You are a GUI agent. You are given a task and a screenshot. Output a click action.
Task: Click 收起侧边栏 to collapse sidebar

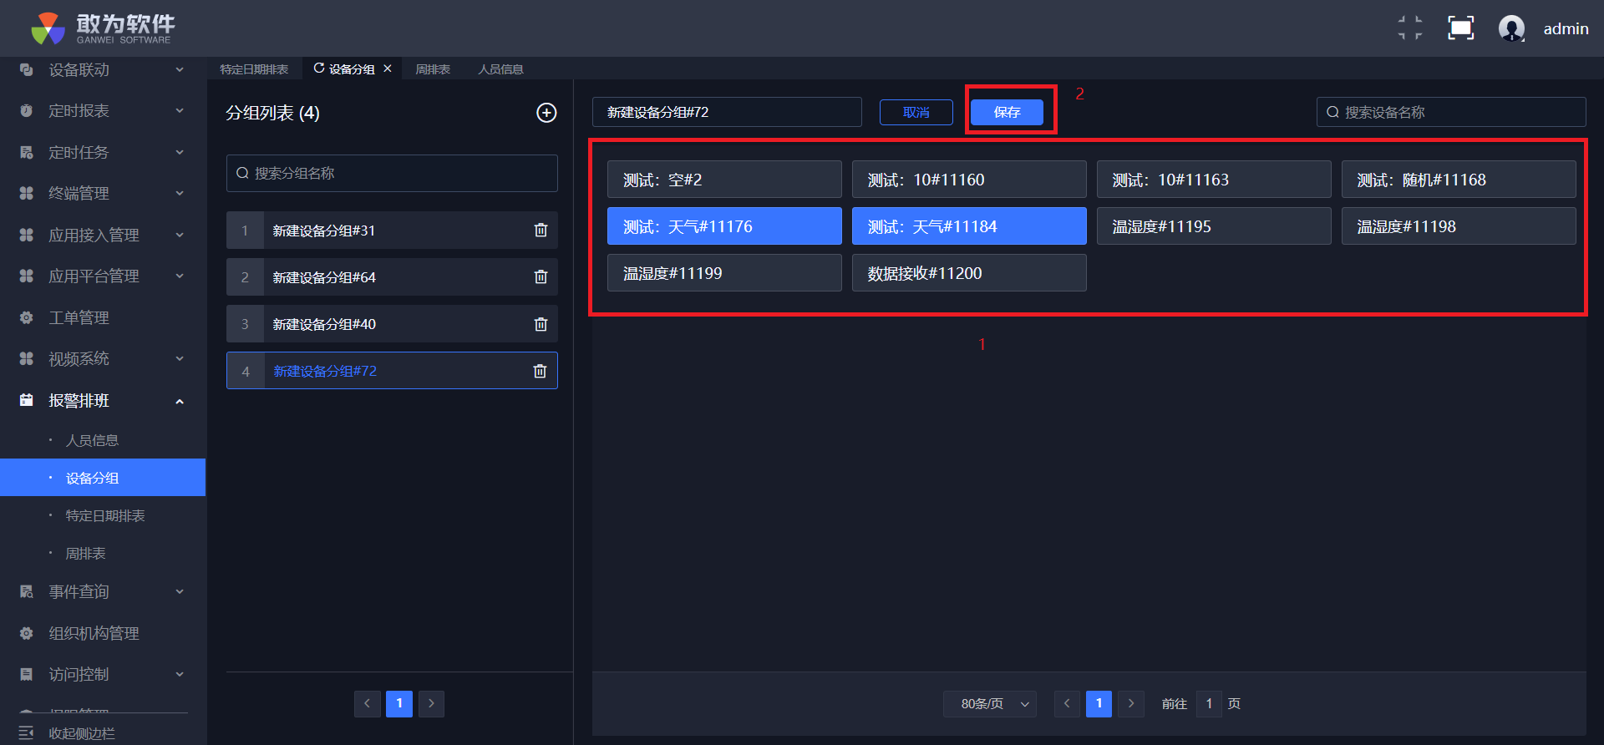82,733
